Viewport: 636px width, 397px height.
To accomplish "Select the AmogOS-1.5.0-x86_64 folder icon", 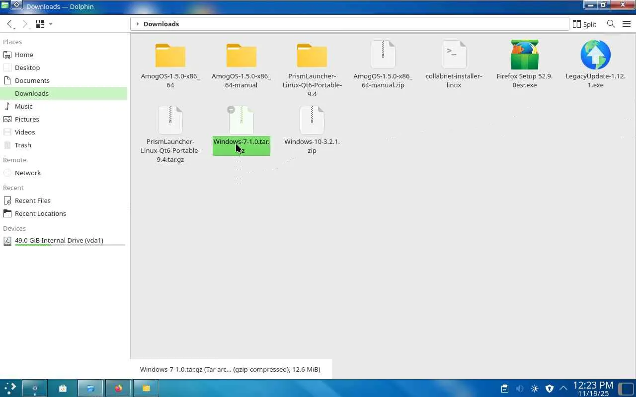I will (x=170, y=55).
